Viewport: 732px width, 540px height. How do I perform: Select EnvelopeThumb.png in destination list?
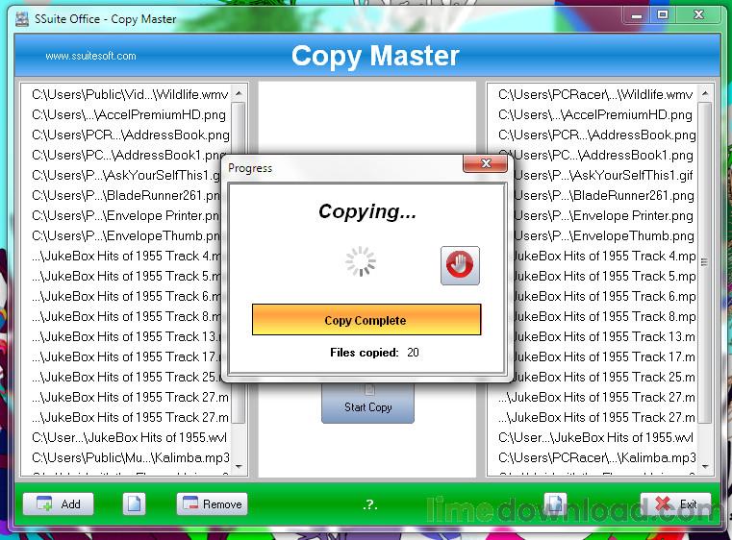(605, 235)
